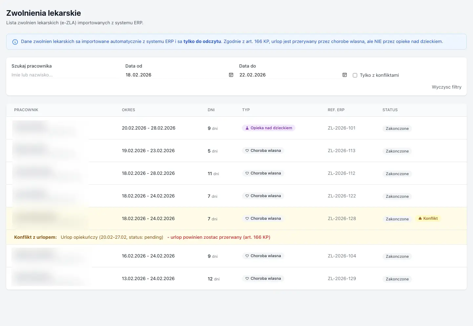Viewport: 473px width, 326px height.
Task: Click the ERP reference ZL-2026-104
Action: point(342,256)
